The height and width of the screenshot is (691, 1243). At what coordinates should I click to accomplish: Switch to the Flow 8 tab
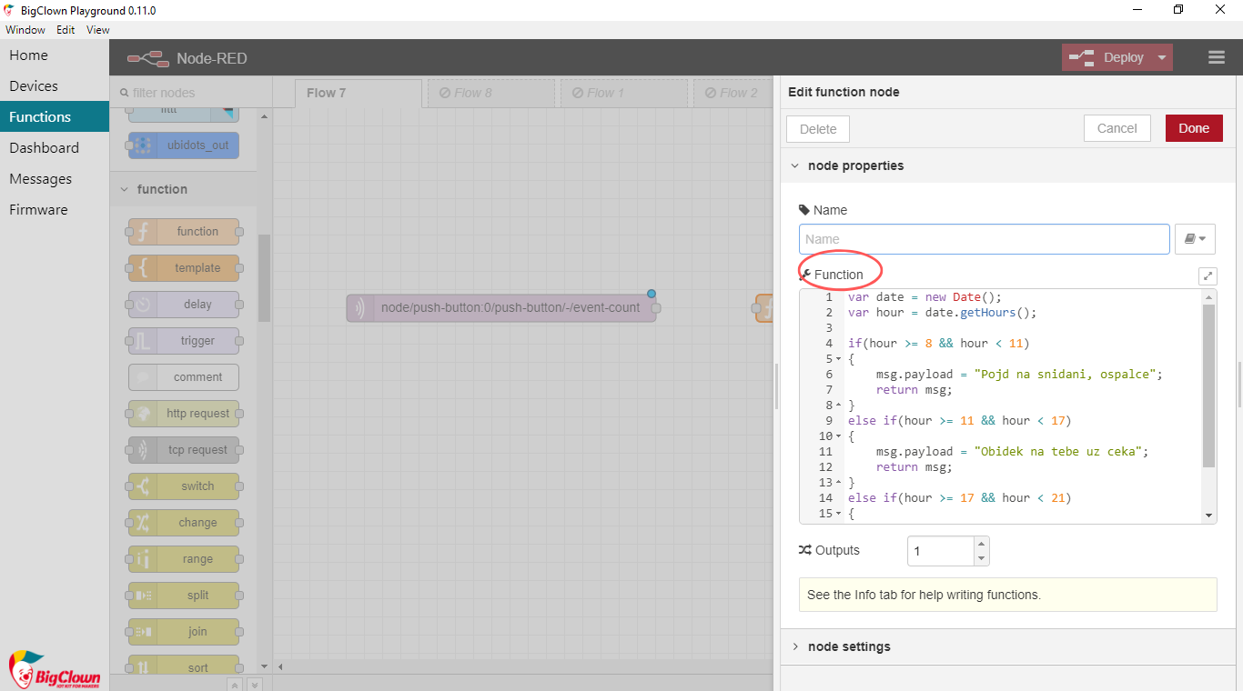pyautogui.click(x=491, y=93)
